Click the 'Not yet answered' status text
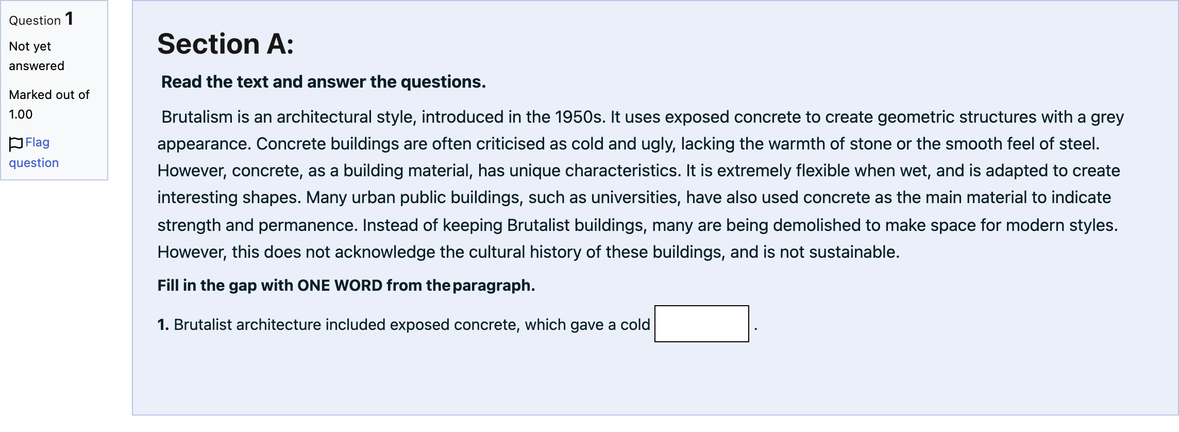 pos(37,56)
